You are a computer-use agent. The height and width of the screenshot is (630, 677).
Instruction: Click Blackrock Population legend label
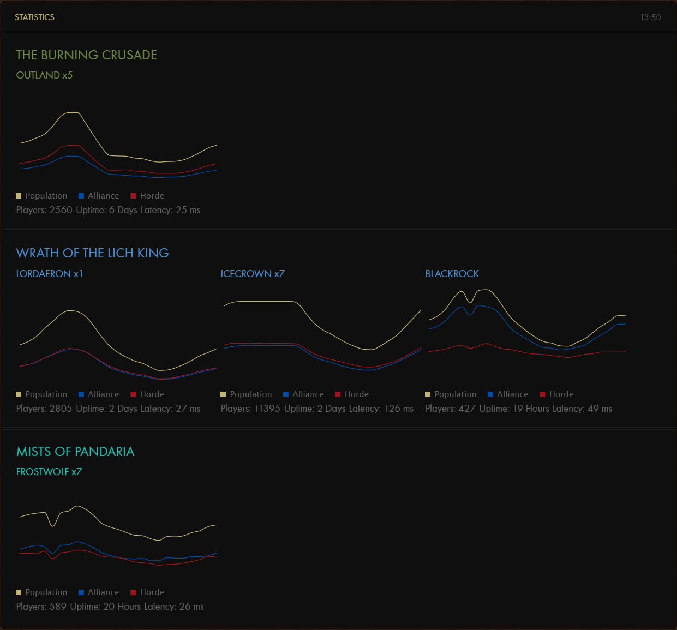(456, 394)
